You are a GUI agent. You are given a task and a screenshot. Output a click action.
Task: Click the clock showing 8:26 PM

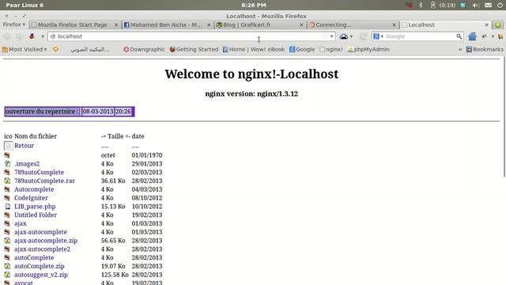point(254,6)
